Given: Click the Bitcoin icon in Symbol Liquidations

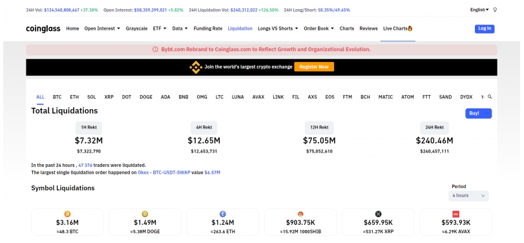Looking at the screenshot, I should [x=67, y=214].
